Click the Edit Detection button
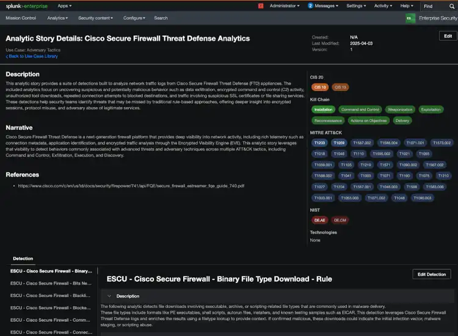Viewport: 458px width, 336px height. 431,274
